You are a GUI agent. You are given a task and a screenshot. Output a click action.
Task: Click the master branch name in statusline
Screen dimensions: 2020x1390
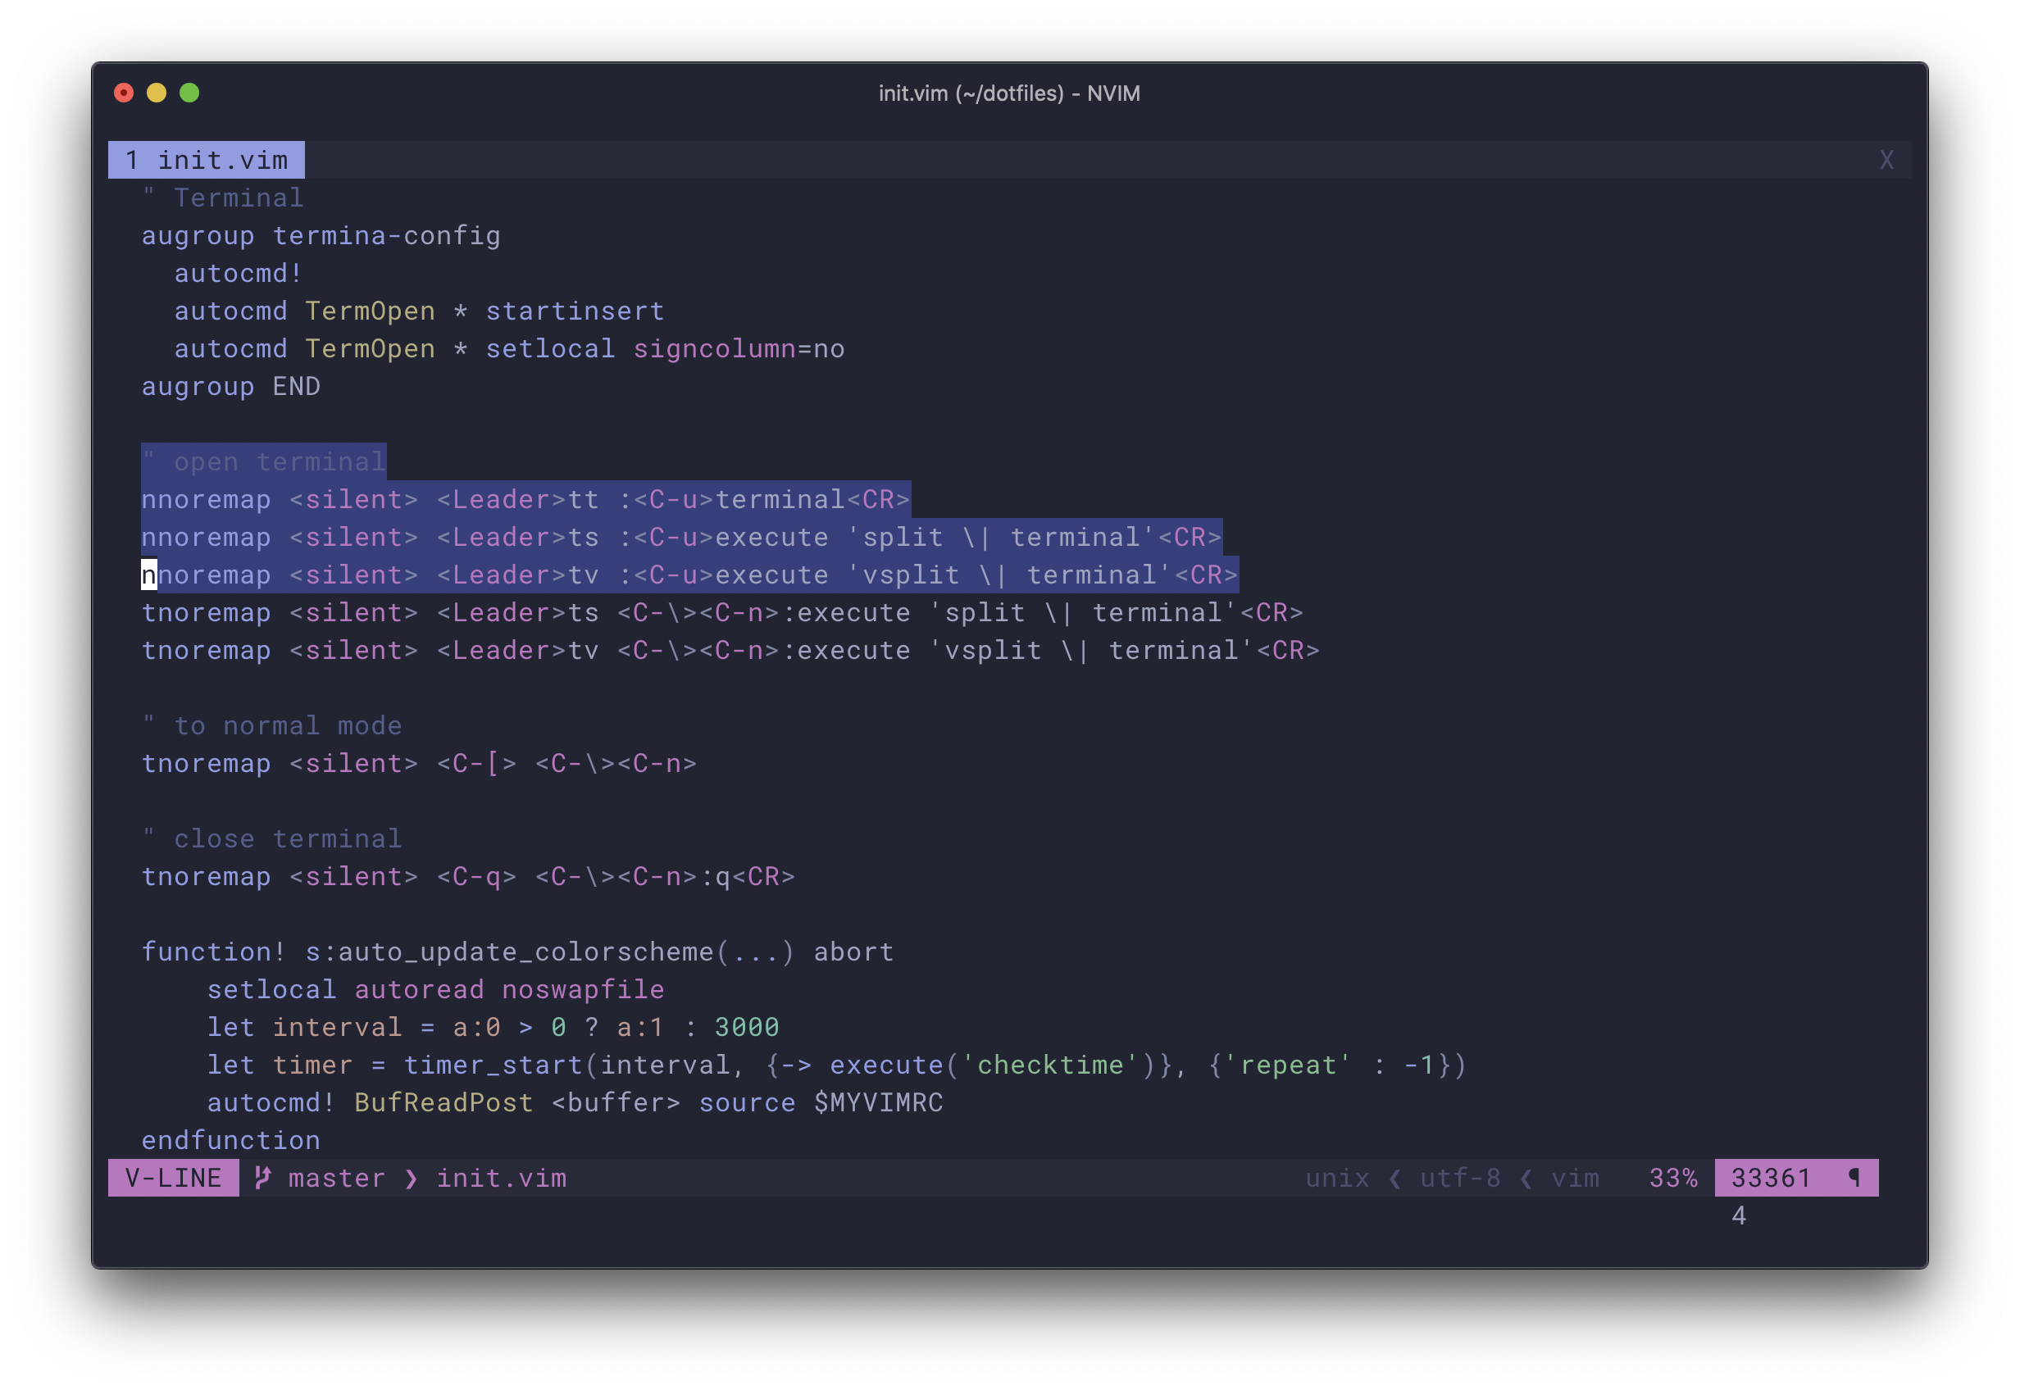[336, 1178]
